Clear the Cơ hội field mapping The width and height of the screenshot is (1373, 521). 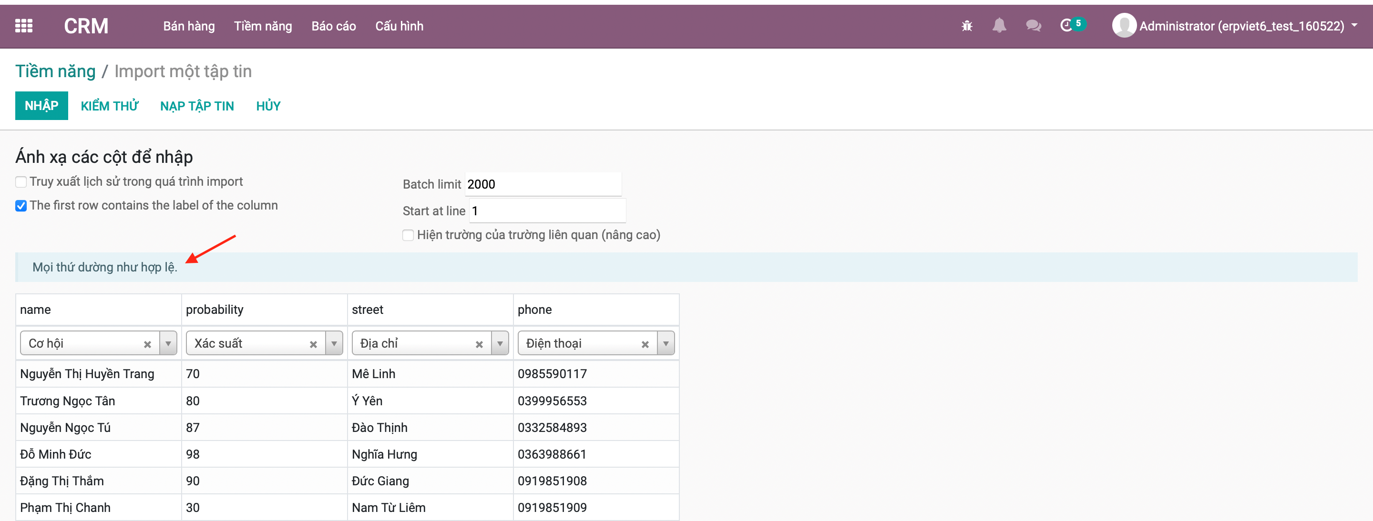click(x=148, y=344)
